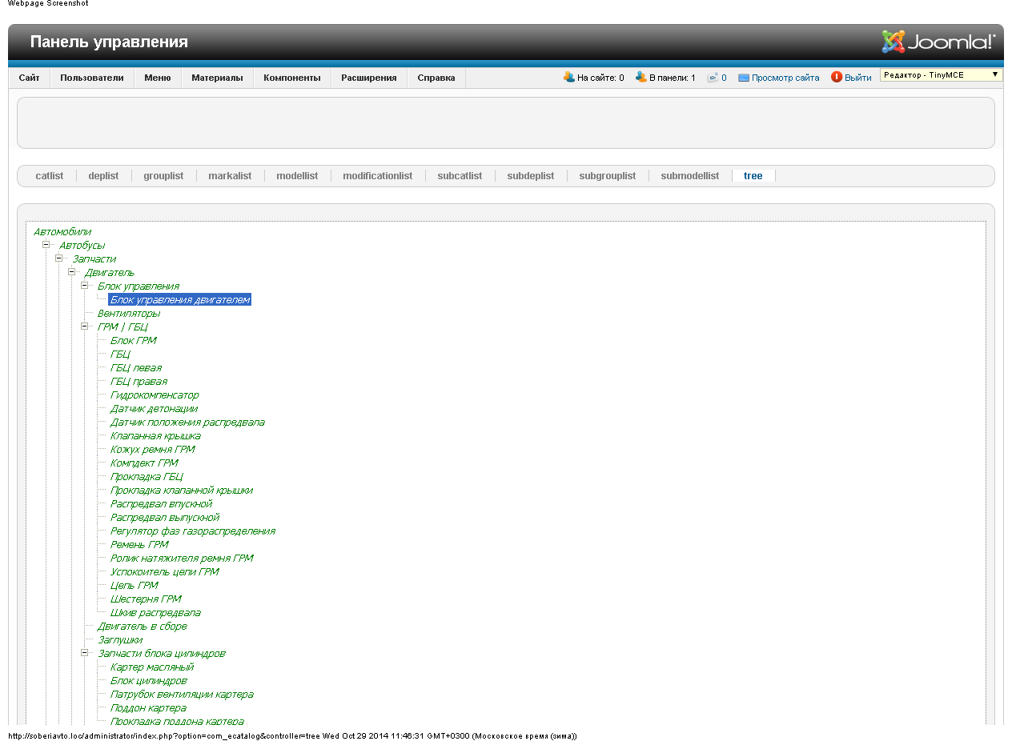
Task: Select Регулятор фаз газораспределения item
Action: 193,531
